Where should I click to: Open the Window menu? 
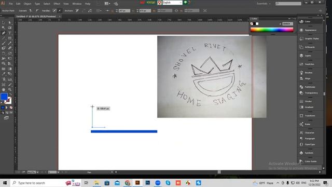(x=77, y=4)
